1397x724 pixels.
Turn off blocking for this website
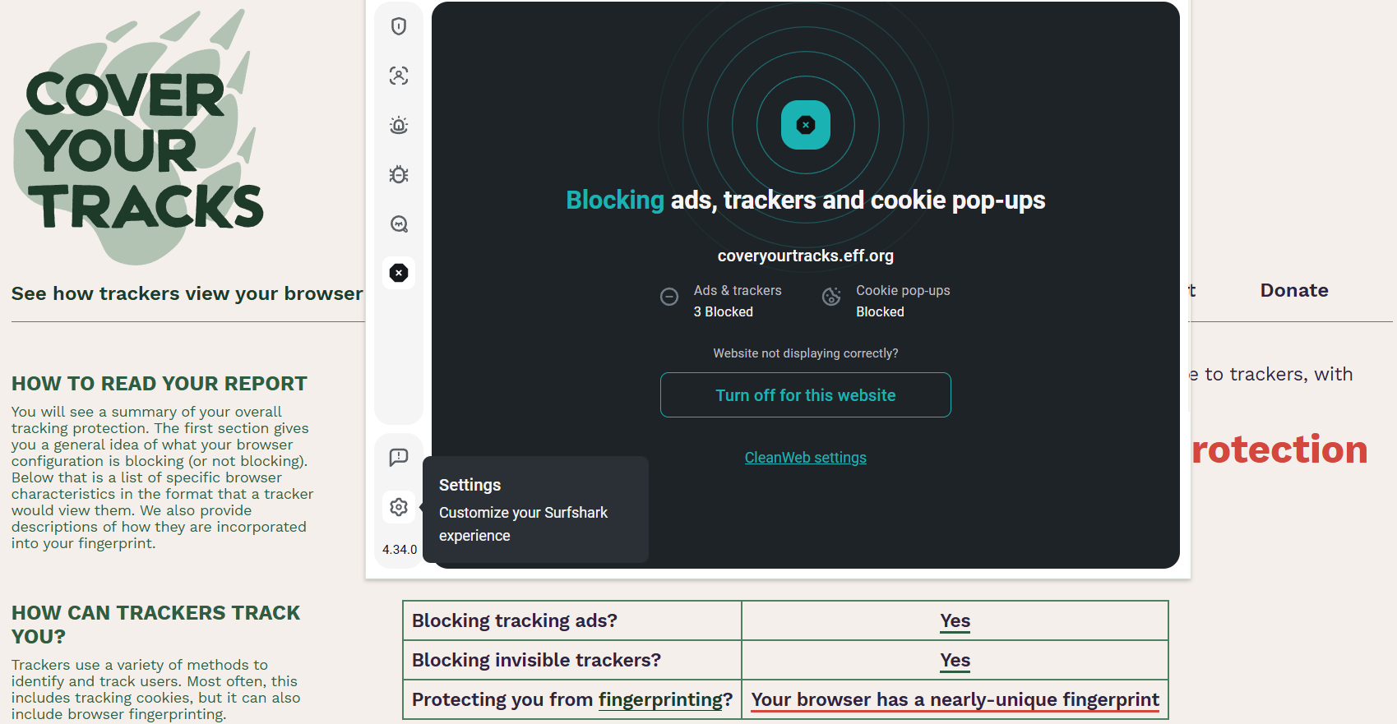click(x=805, y=394)
